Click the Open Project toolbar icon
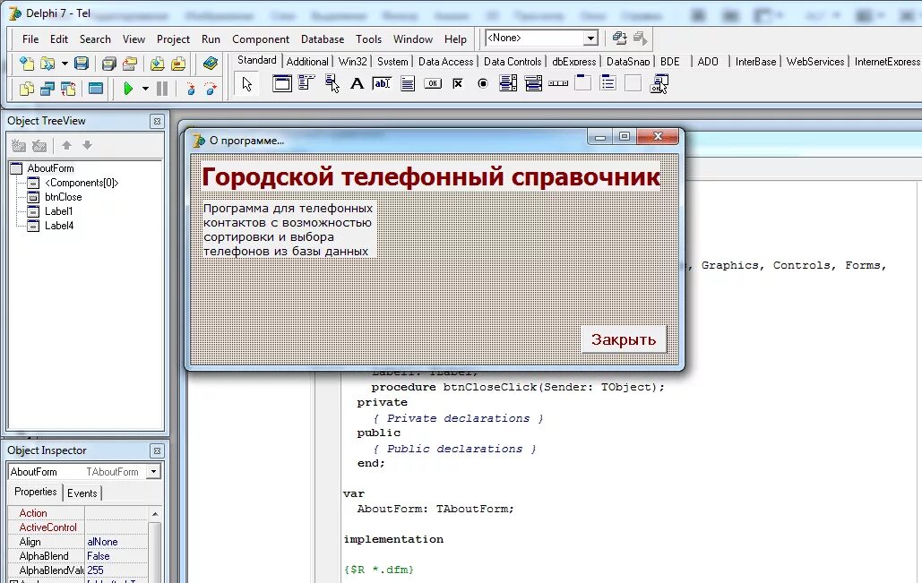 tap(129, 63)
